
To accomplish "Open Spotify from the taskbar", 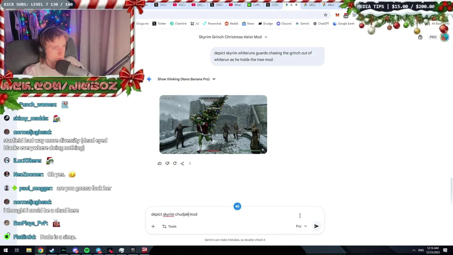I will click(x=87, y=250).
